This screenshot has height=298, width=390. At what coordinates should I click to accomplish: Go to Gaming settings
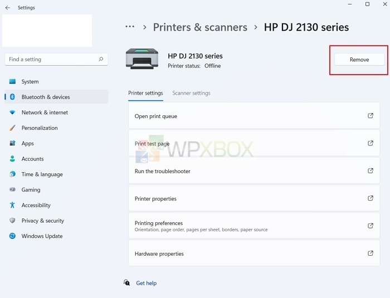(x=56, y=189)
